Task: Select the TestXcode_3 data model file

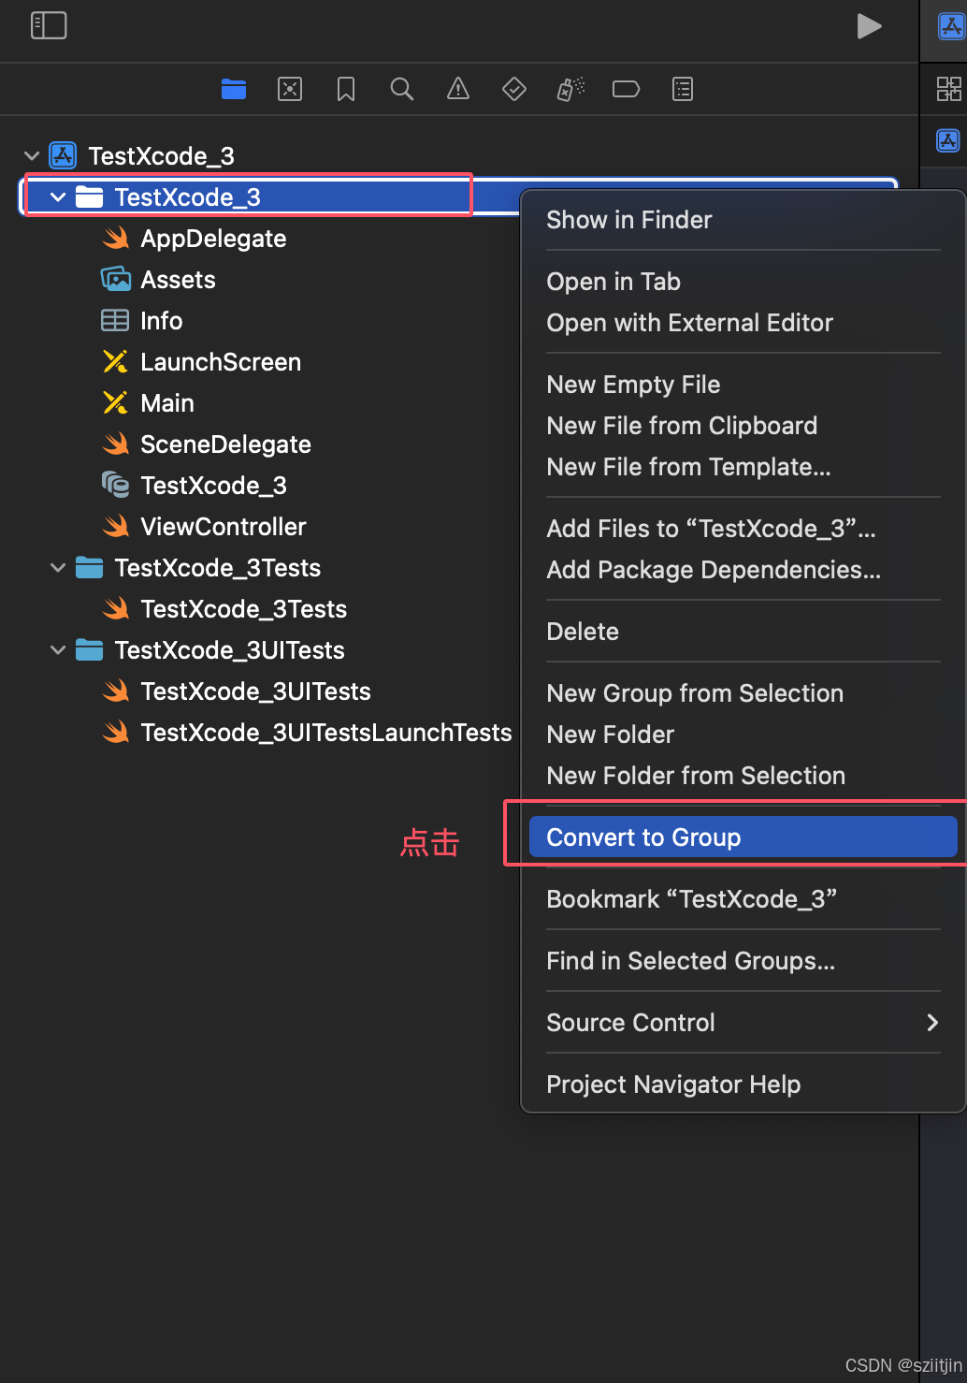Action: [213, 485]
